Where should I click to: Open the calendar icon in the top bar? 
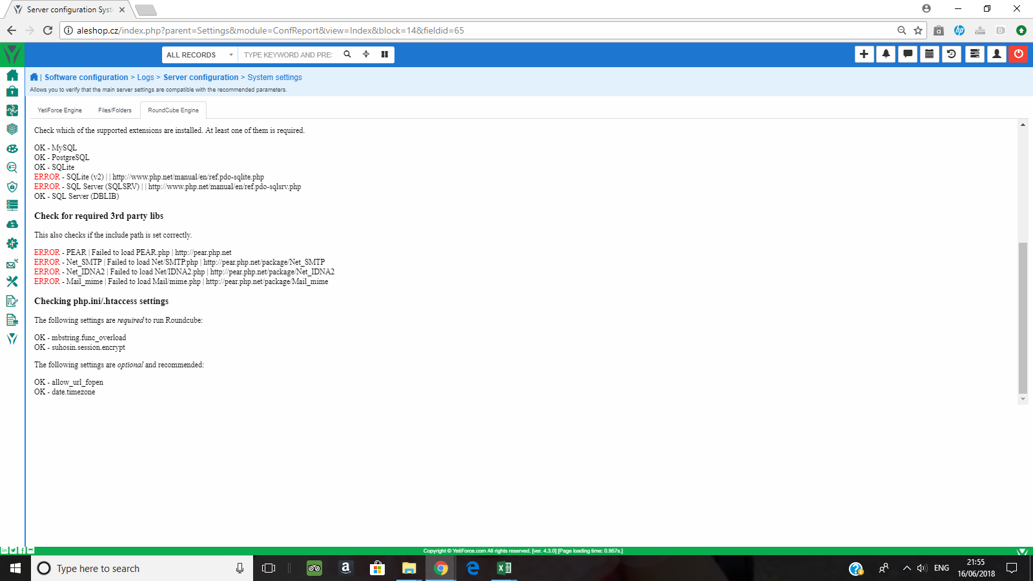coord(928,54)
